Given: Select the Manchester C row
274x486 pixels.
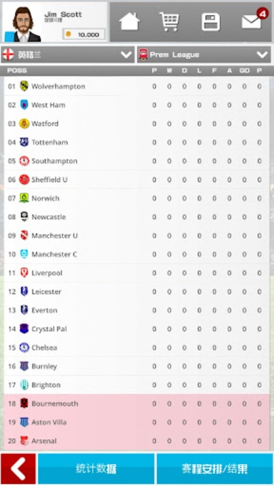Looking at the screenshot, I should (137, 254).
